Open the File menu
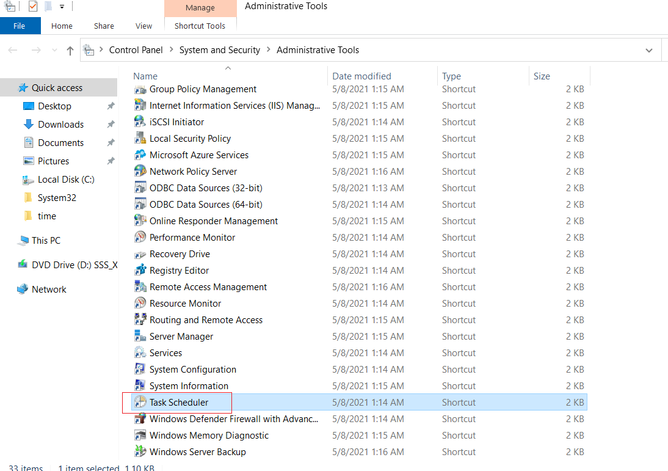The height and width of the screenshot is (471, 668). [19, 26]
